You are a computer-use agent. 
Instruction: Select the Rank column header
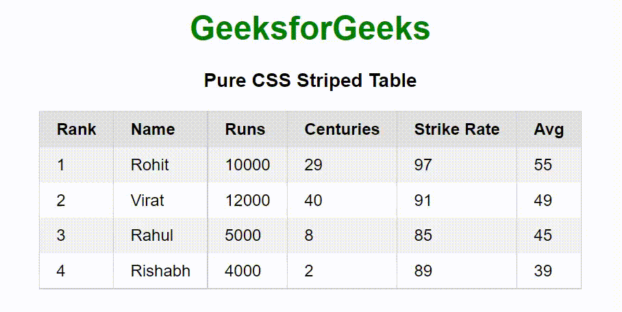[77, 129]
